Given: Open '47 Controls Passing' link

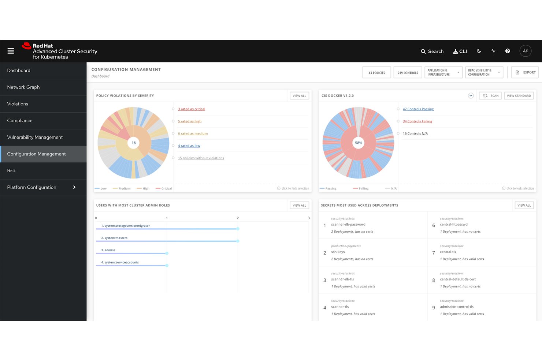Looking at the screenshot, I should coord(418,109).
